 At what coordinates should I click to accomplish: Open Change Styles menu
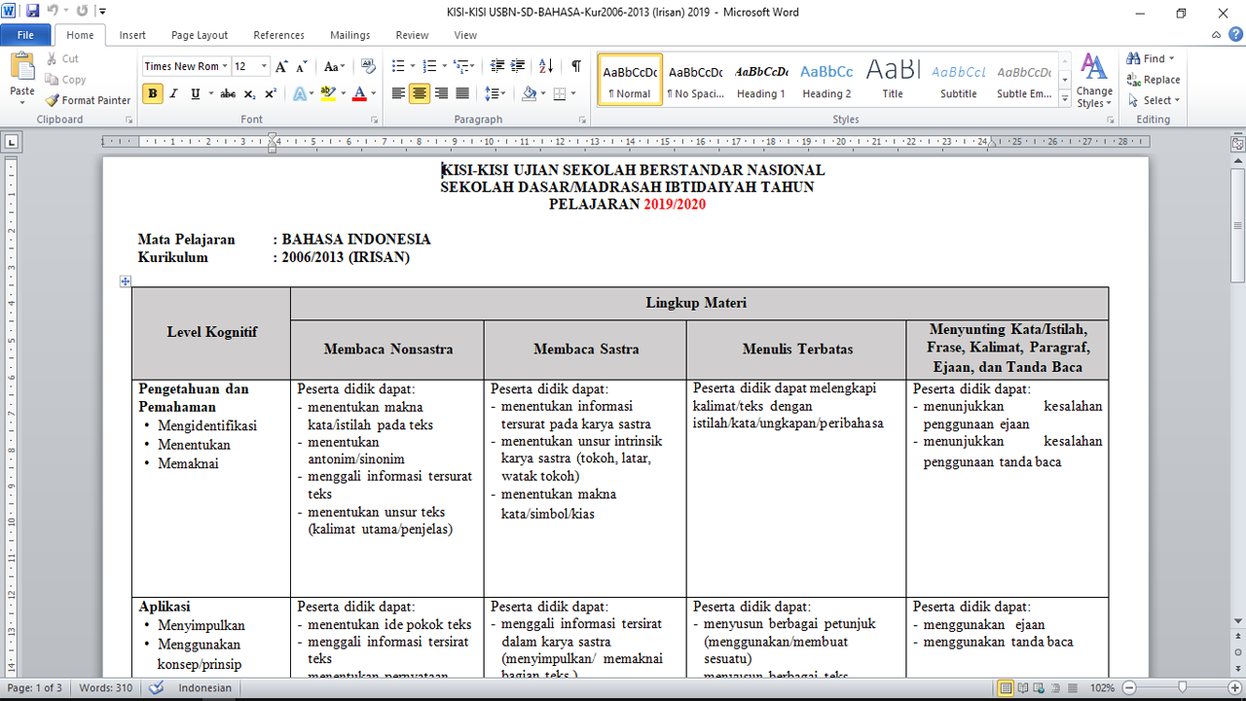tap(1094, 81)
